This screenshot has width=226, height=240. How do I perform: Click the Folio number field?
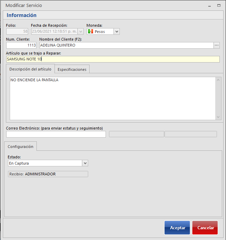click(x=17, y=32)
